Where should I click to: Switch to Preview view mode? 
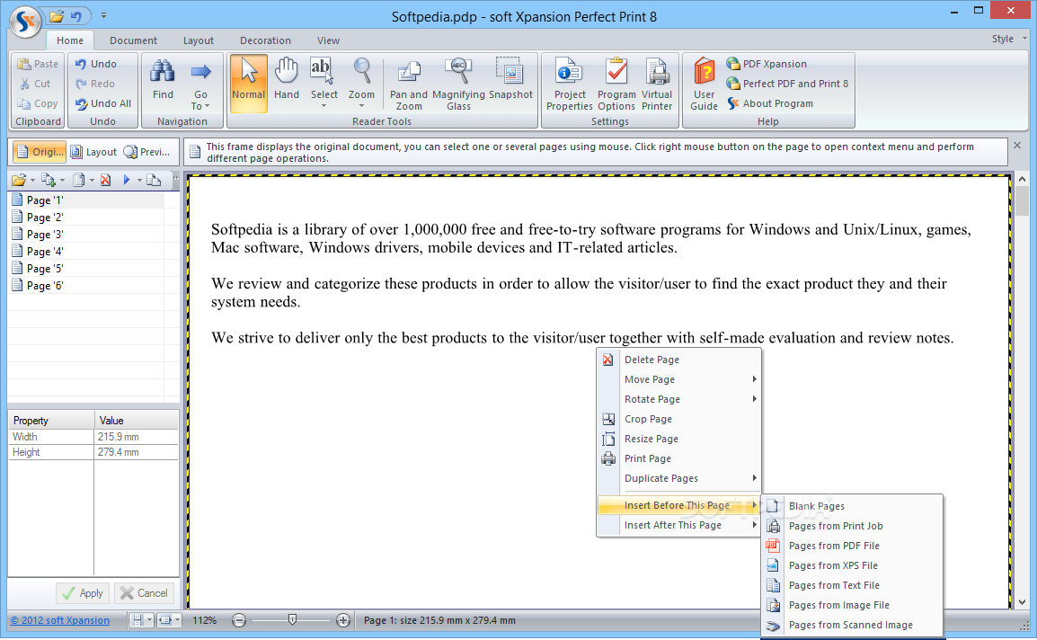[x=147, y=152]
